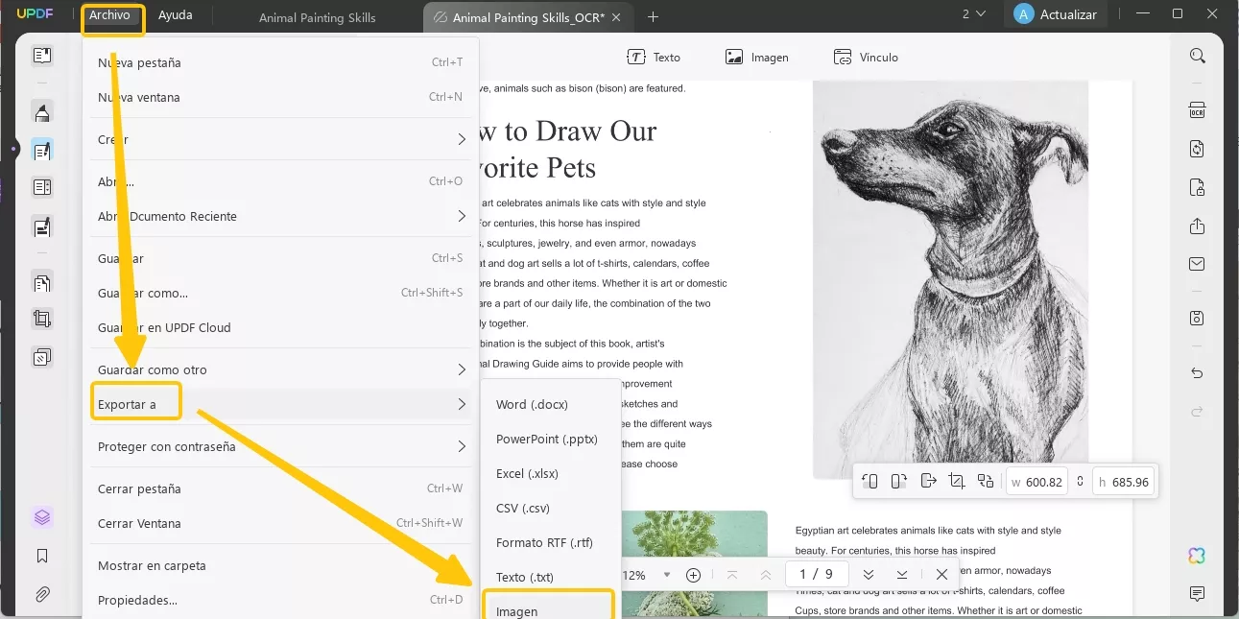Open the Attachments paperclip icon
Viewport: 1239px width, 619px height.
pos(42,594)
